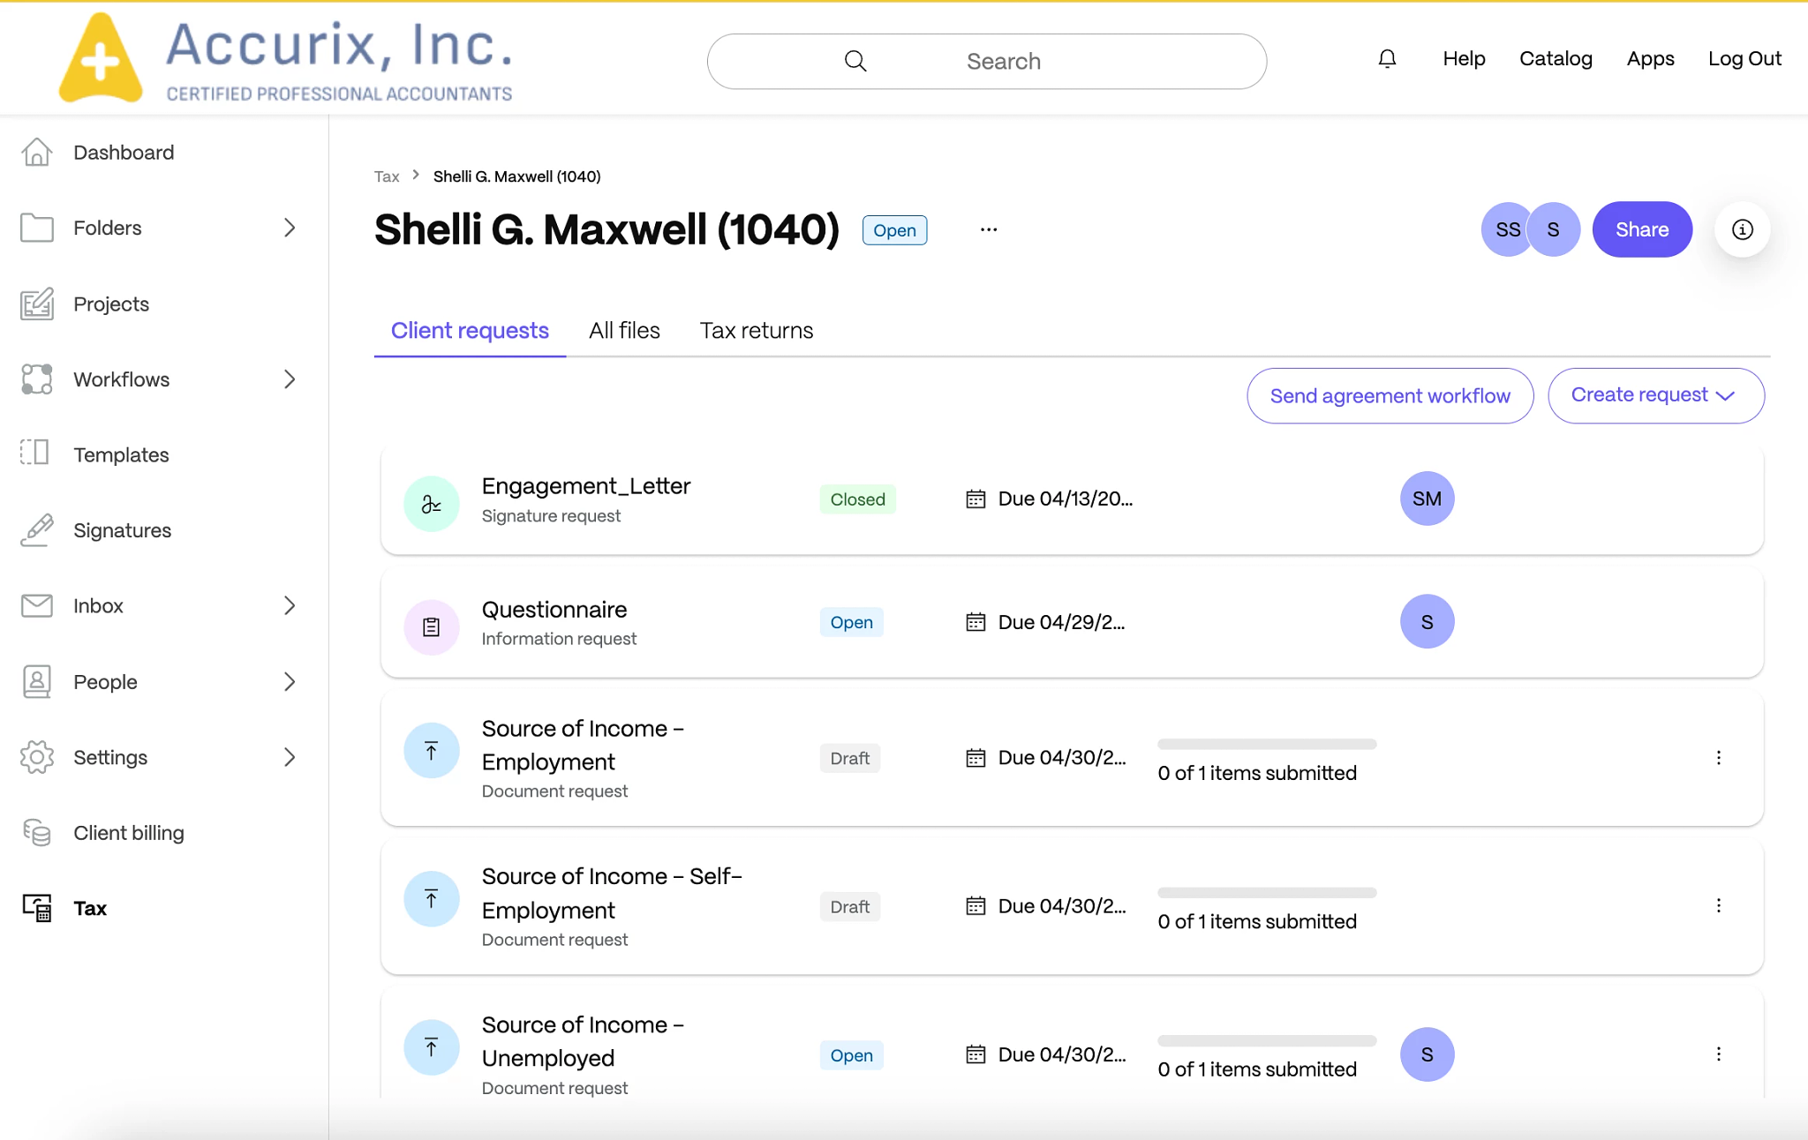
Task: Click the Share button
Action: [1642, 229]
